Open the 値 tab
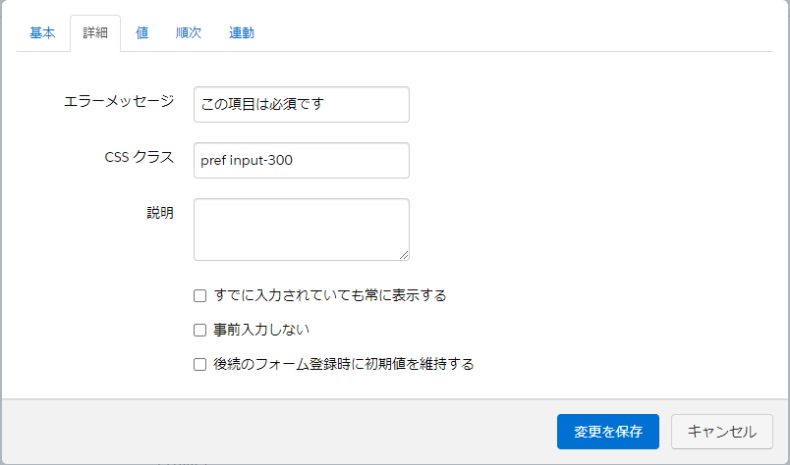This screenshot has height=465, width=790. 142,32
